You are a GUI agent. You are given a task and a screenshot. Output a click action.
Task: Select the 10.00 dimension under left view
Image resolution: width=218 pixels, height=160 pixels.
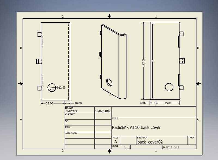pyautogui.click(x=78, y=103)
